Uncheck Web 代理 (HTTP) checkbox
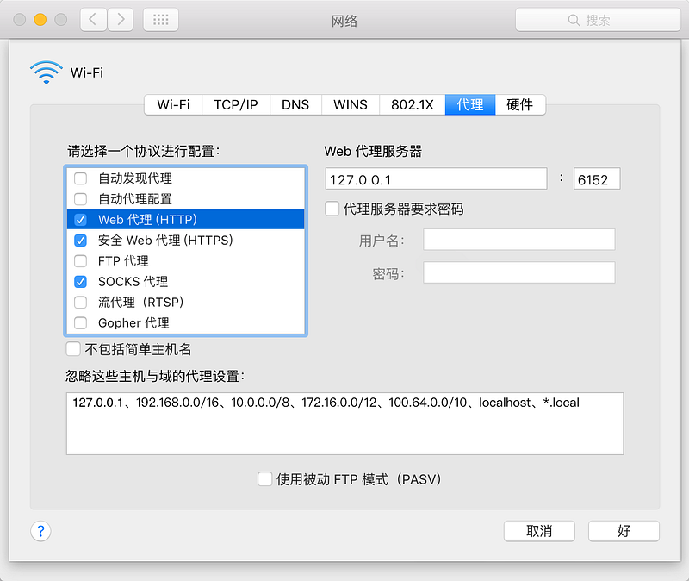The width and height of the screenshot is (689, 581). point(80,220)
